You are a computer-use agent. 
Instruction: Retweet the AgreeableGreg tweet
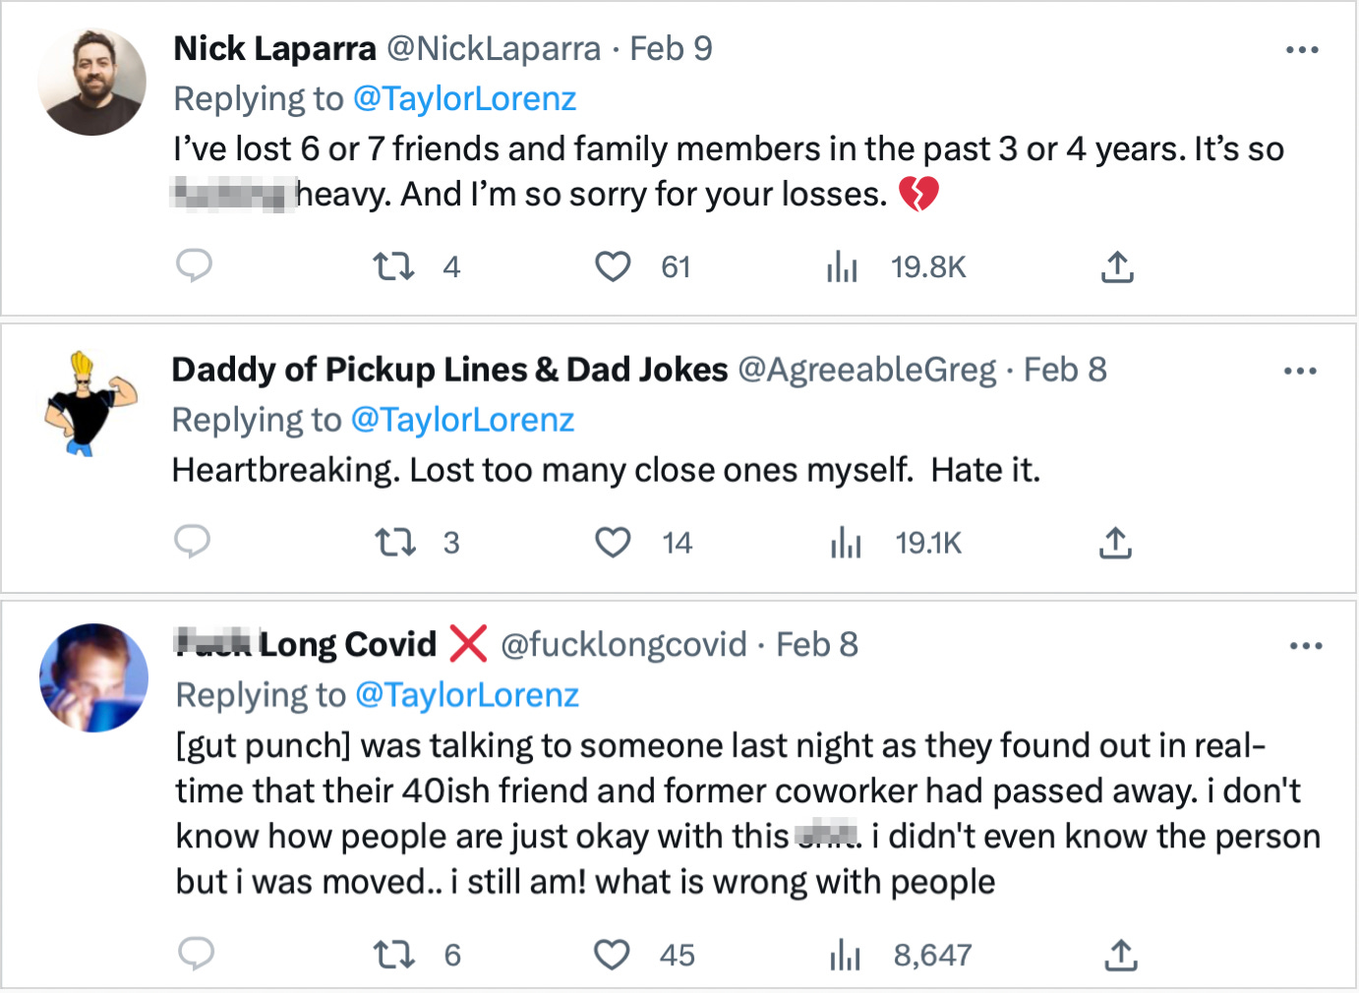(395, 543)
